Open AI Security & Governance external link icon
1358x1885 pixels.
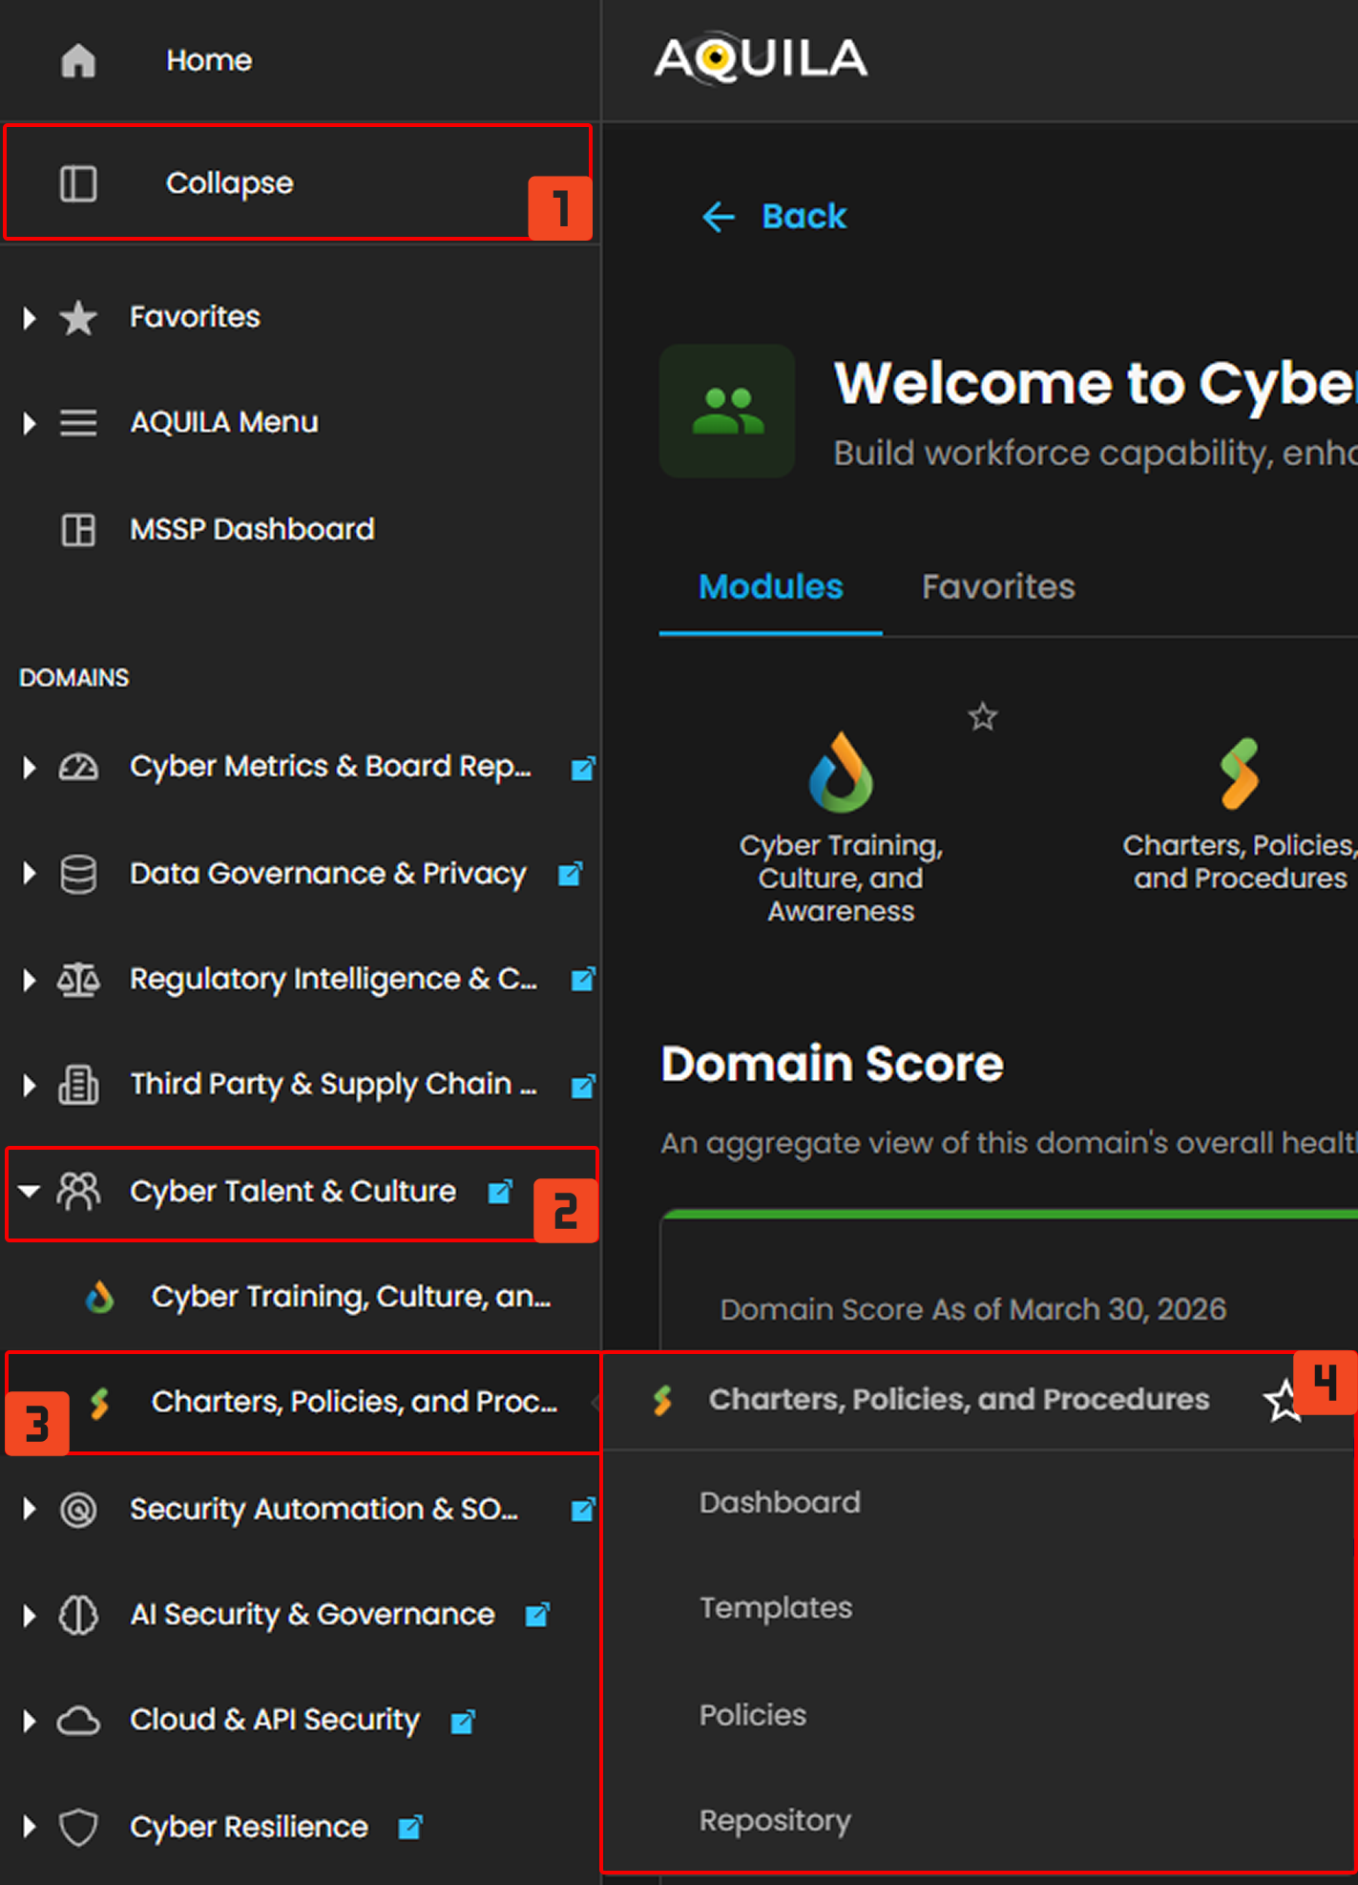[538, 1615]
